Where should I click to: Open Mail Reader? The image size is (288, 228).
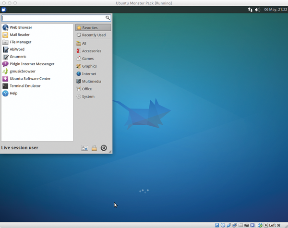coord(37,35)
